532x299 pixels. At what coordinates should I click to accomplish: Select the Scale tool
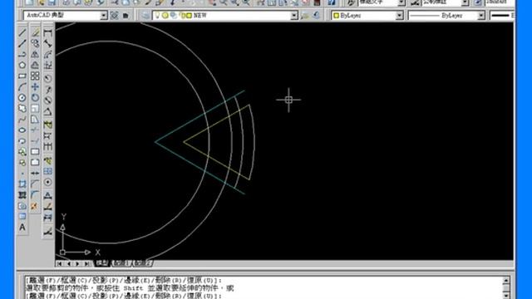pos(35,109)
